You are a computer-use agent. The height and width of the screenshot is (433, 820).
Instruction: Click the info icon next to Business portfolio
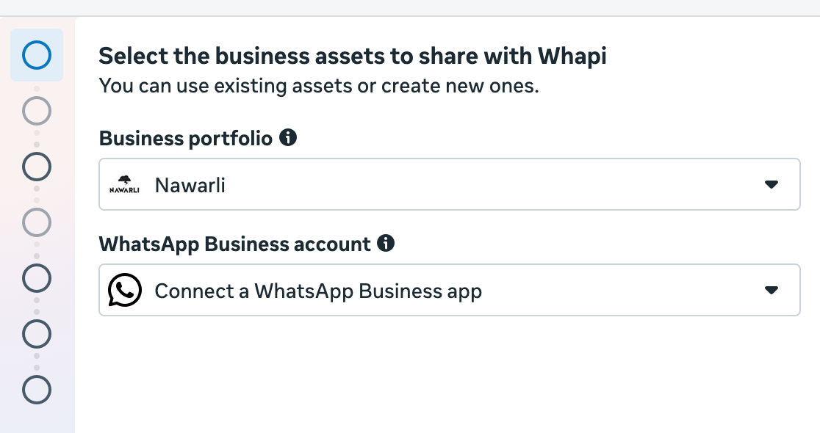point(289,137)
